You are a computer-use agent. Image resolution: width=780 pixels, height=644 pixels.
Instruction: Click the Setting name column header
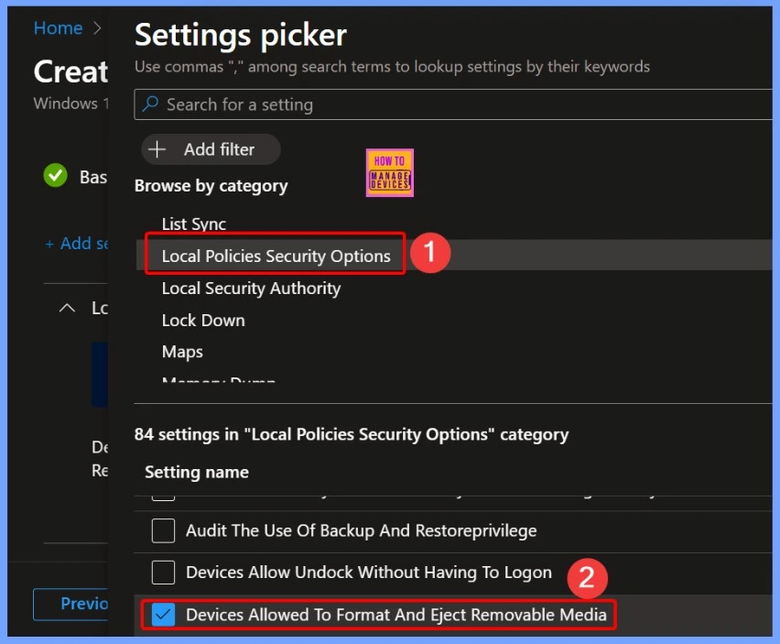click(x=196, y=473)
